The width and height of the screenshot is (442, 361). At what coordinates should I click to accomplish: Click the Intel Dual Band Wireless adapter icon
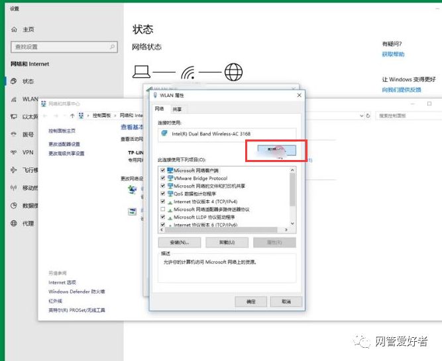click(x=164, y=134)
